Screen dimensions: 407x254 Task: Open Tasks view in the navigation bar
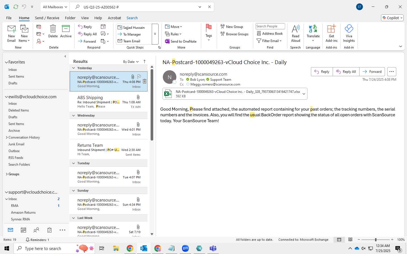(x=49, y=230)
